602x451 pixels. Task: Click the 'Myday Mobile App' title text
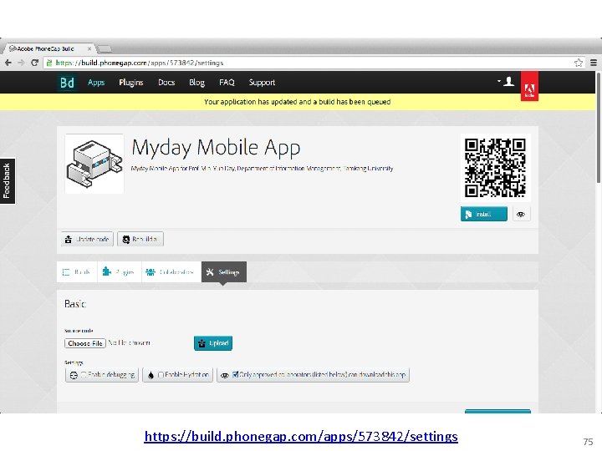point(216,148)
